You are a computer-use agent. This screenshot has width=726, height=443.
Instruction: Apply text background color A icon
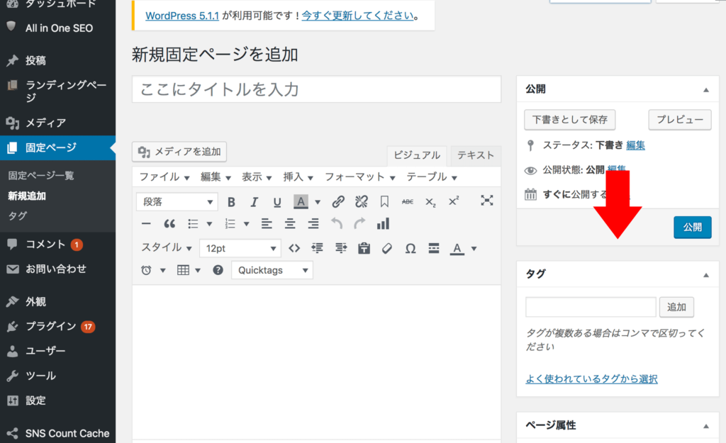click(301, 202)
